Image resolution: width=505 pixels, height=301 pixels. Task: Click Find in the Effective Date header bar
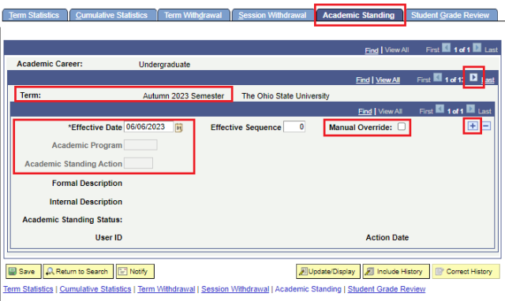(x=365, y=111)
